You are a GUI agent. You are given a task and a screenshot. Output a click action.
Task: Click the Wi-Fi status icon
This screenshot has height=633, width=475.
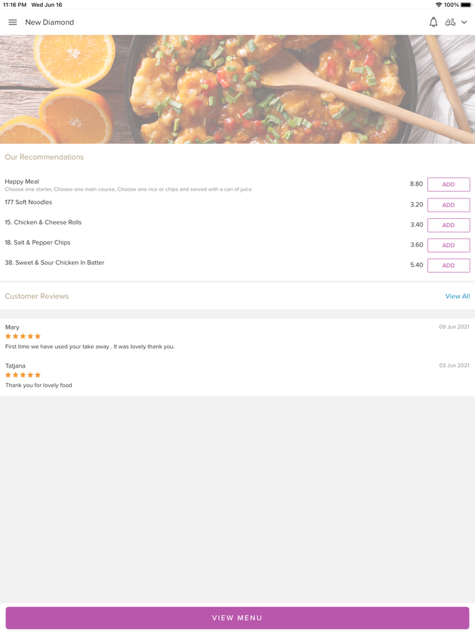438,5
